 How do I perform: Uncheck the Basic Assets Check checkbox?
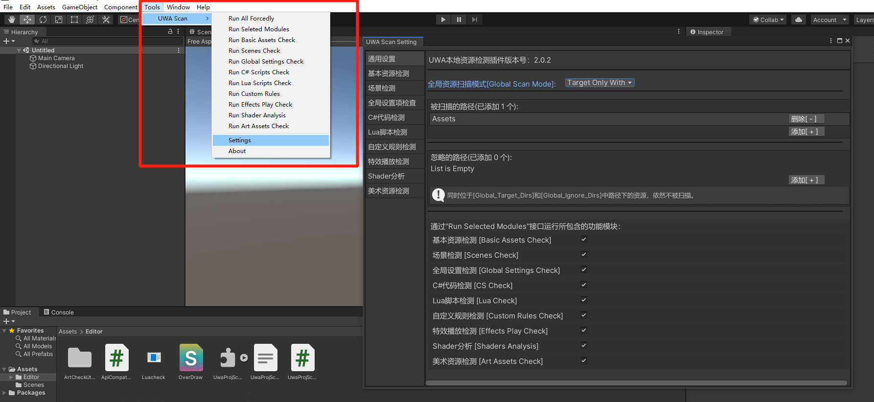583,240
